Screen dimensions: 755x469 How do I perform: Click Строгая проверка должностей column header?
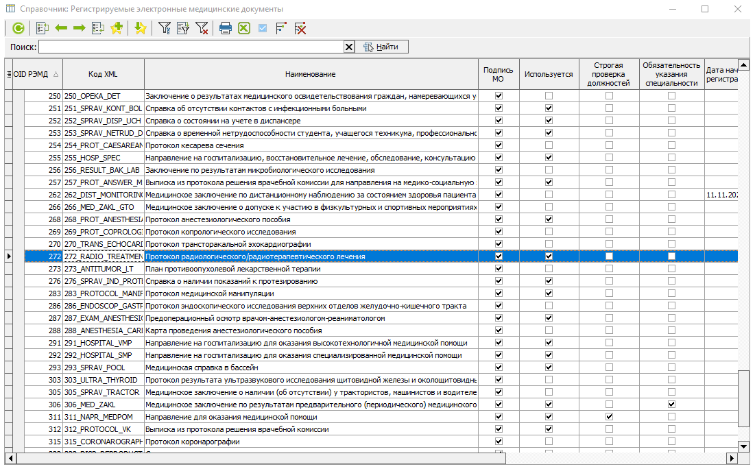click(x=609, y=74)
